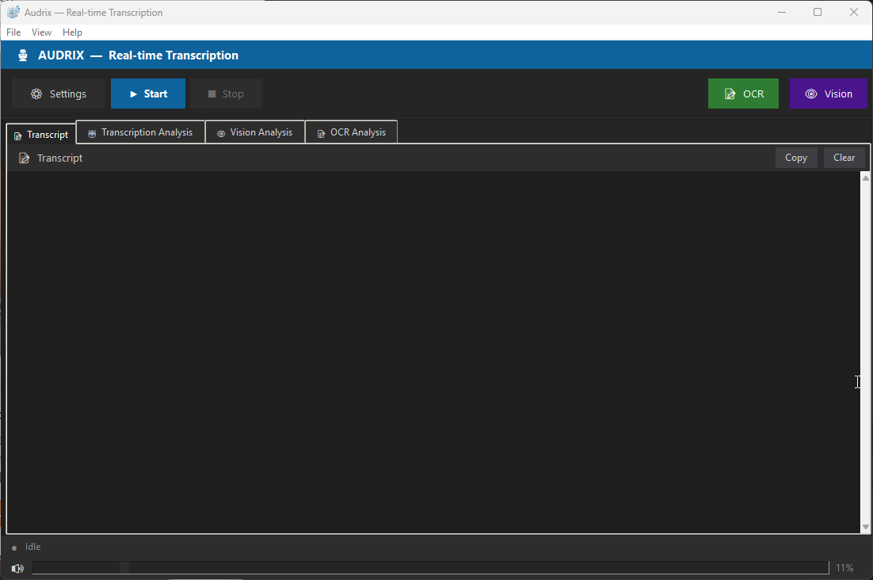873x580 pixels.
Task: Click the 11% audio level readout
Action: [x=844, y=568]
